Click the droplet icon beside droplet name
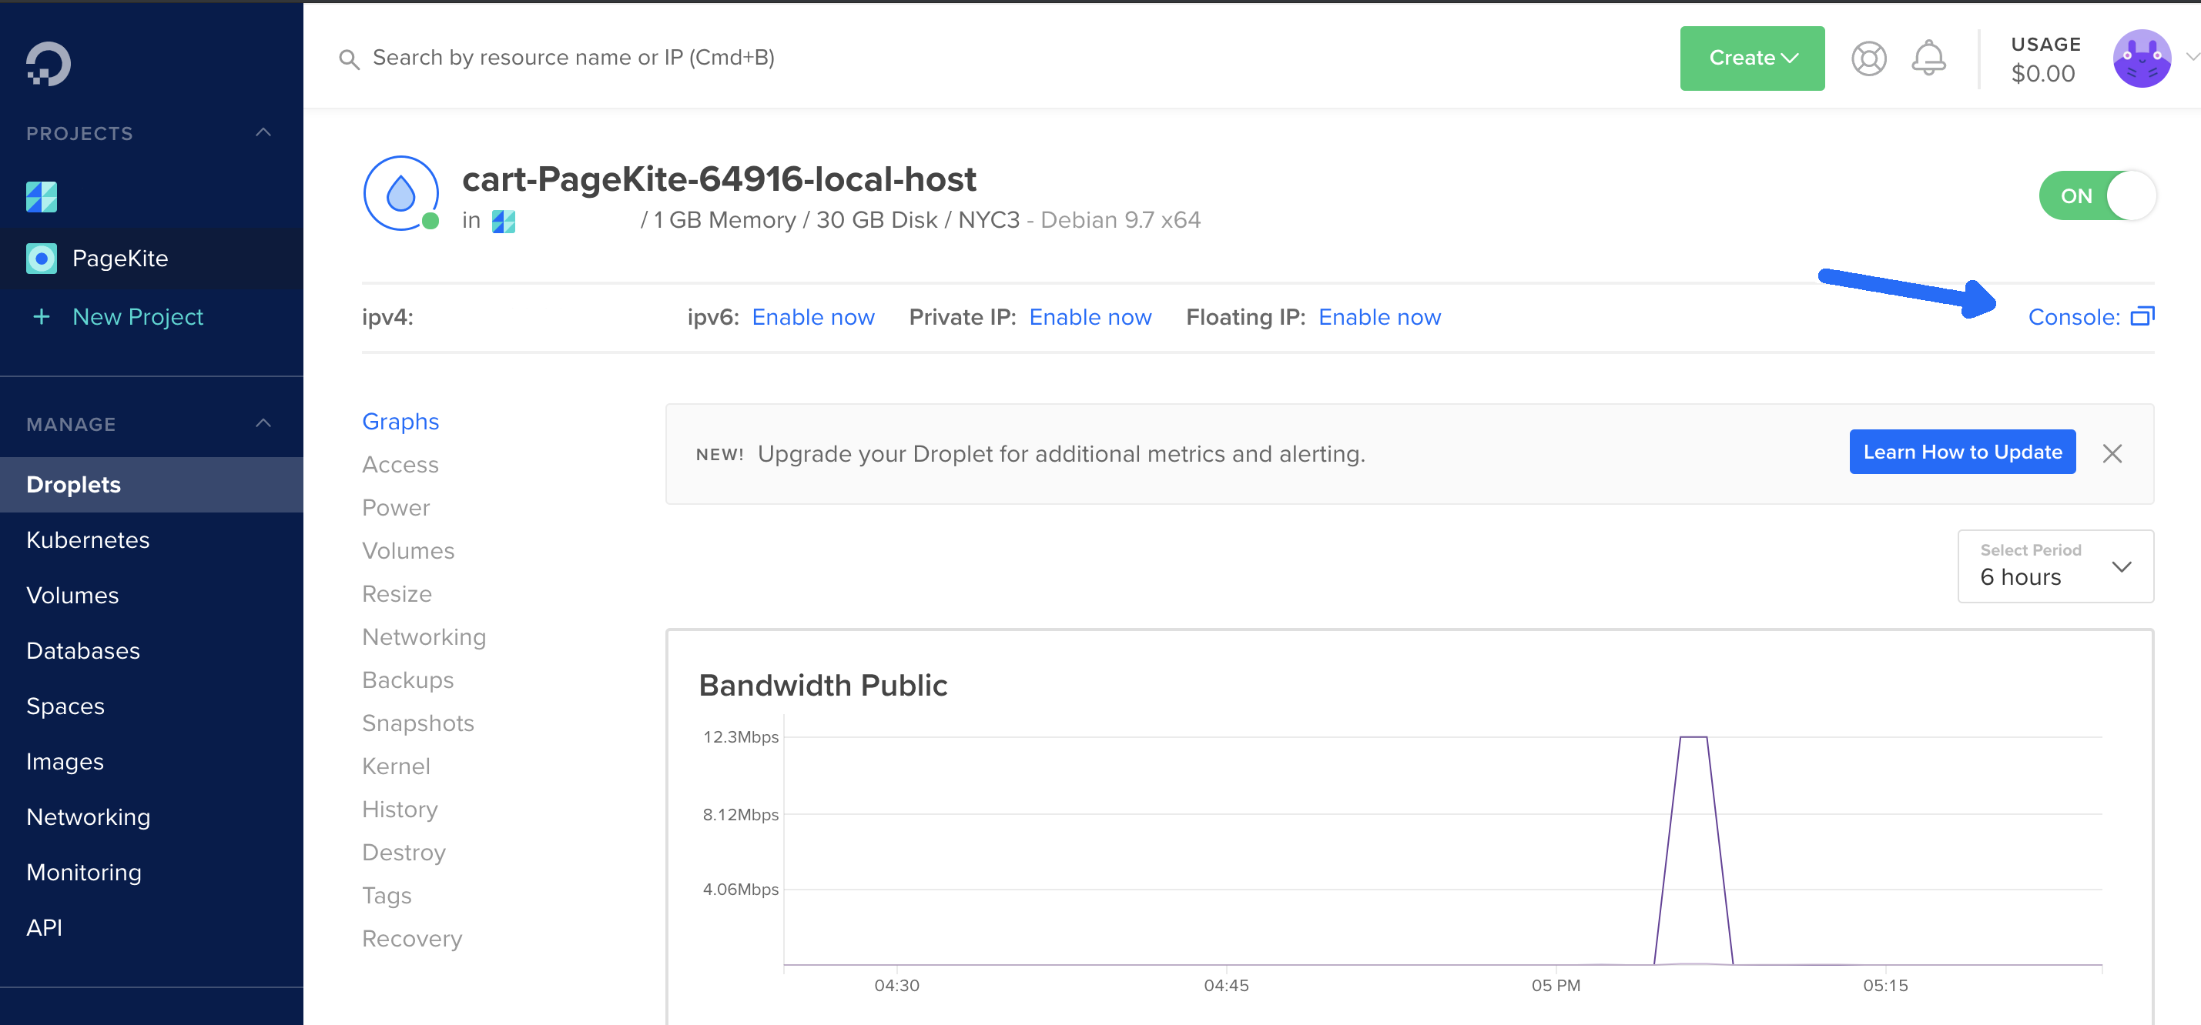This screenshot has height=1025, width=2201. [x=400, y=194]
